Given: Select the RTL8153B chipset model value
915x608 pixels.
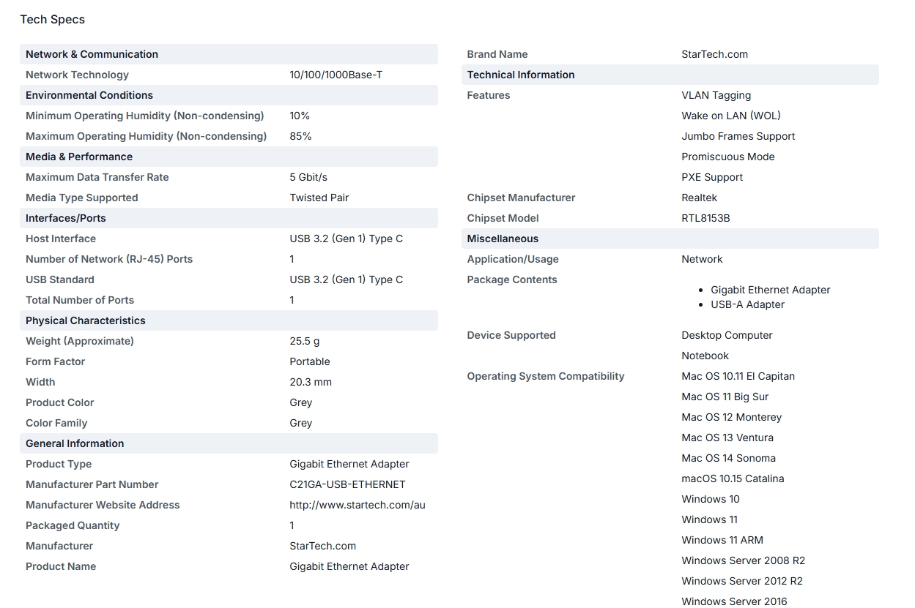Looking at the screenshot, I should (x=705, y=218).
